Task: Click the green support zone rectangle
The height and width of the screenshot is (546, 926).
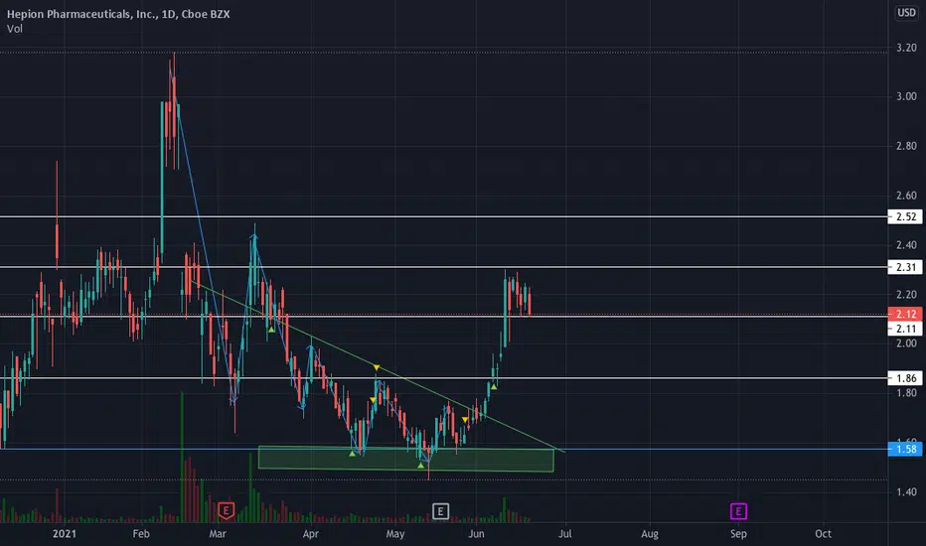Action: pos(406,460)
